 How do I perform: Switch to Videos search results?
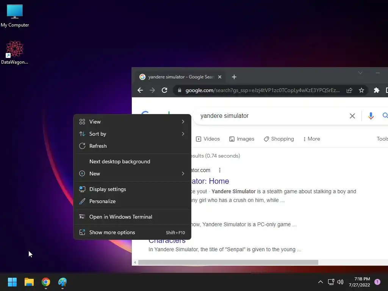(208, 139)
